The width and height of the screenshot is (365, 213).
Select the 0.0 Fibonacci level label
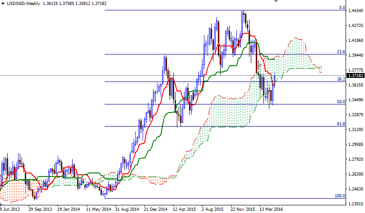342,8
